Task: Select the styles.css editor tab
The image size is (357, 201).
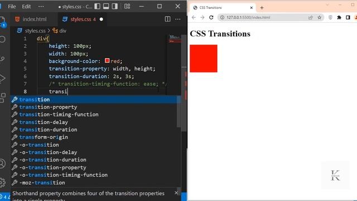Action: 83,19
